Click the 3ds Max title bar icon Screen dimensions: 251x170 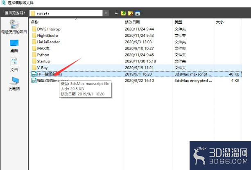[4, 2]
